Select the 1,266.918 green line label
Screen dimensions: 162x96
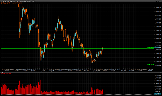[x=150, y=48]
